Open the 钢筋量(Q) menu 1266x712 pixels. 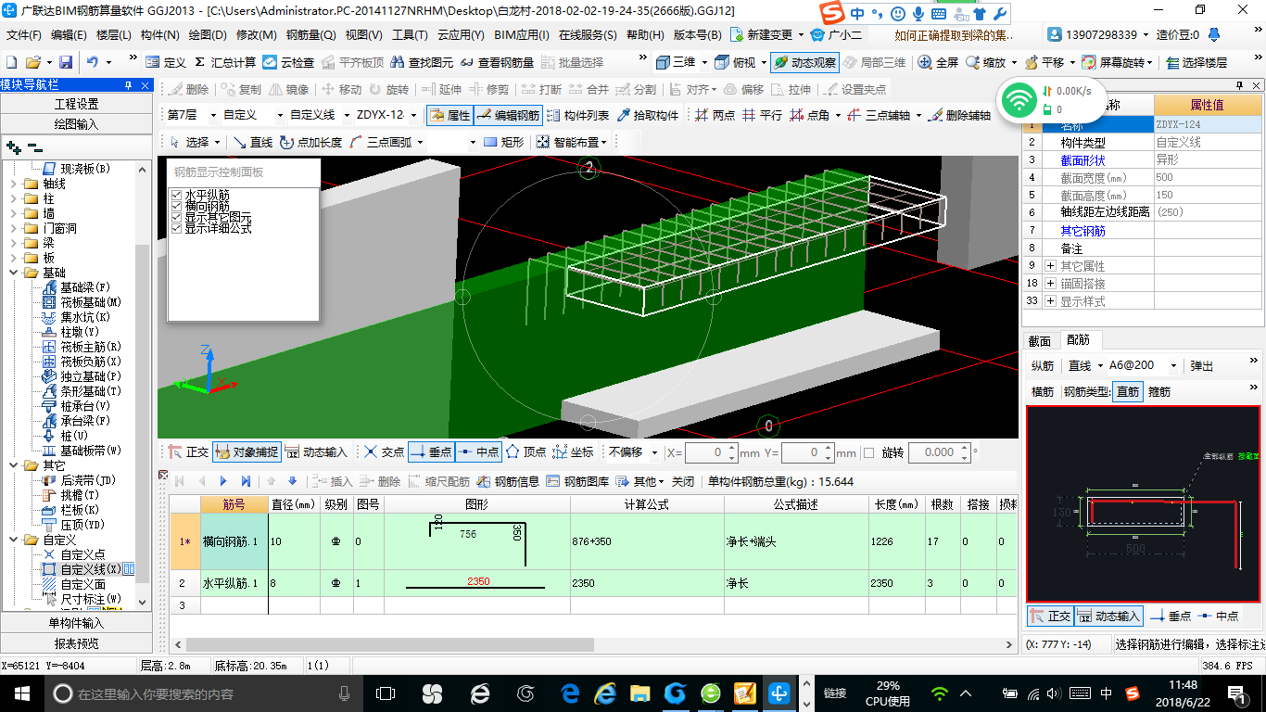coord(310,35)
